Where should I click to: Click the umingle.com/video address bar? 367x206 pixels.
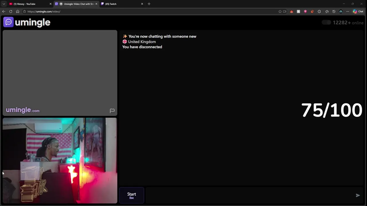pos(149,11)
